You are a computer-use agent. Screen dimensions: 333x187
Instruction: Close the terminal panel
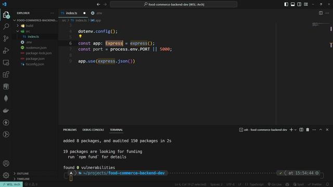coord(327,129)
